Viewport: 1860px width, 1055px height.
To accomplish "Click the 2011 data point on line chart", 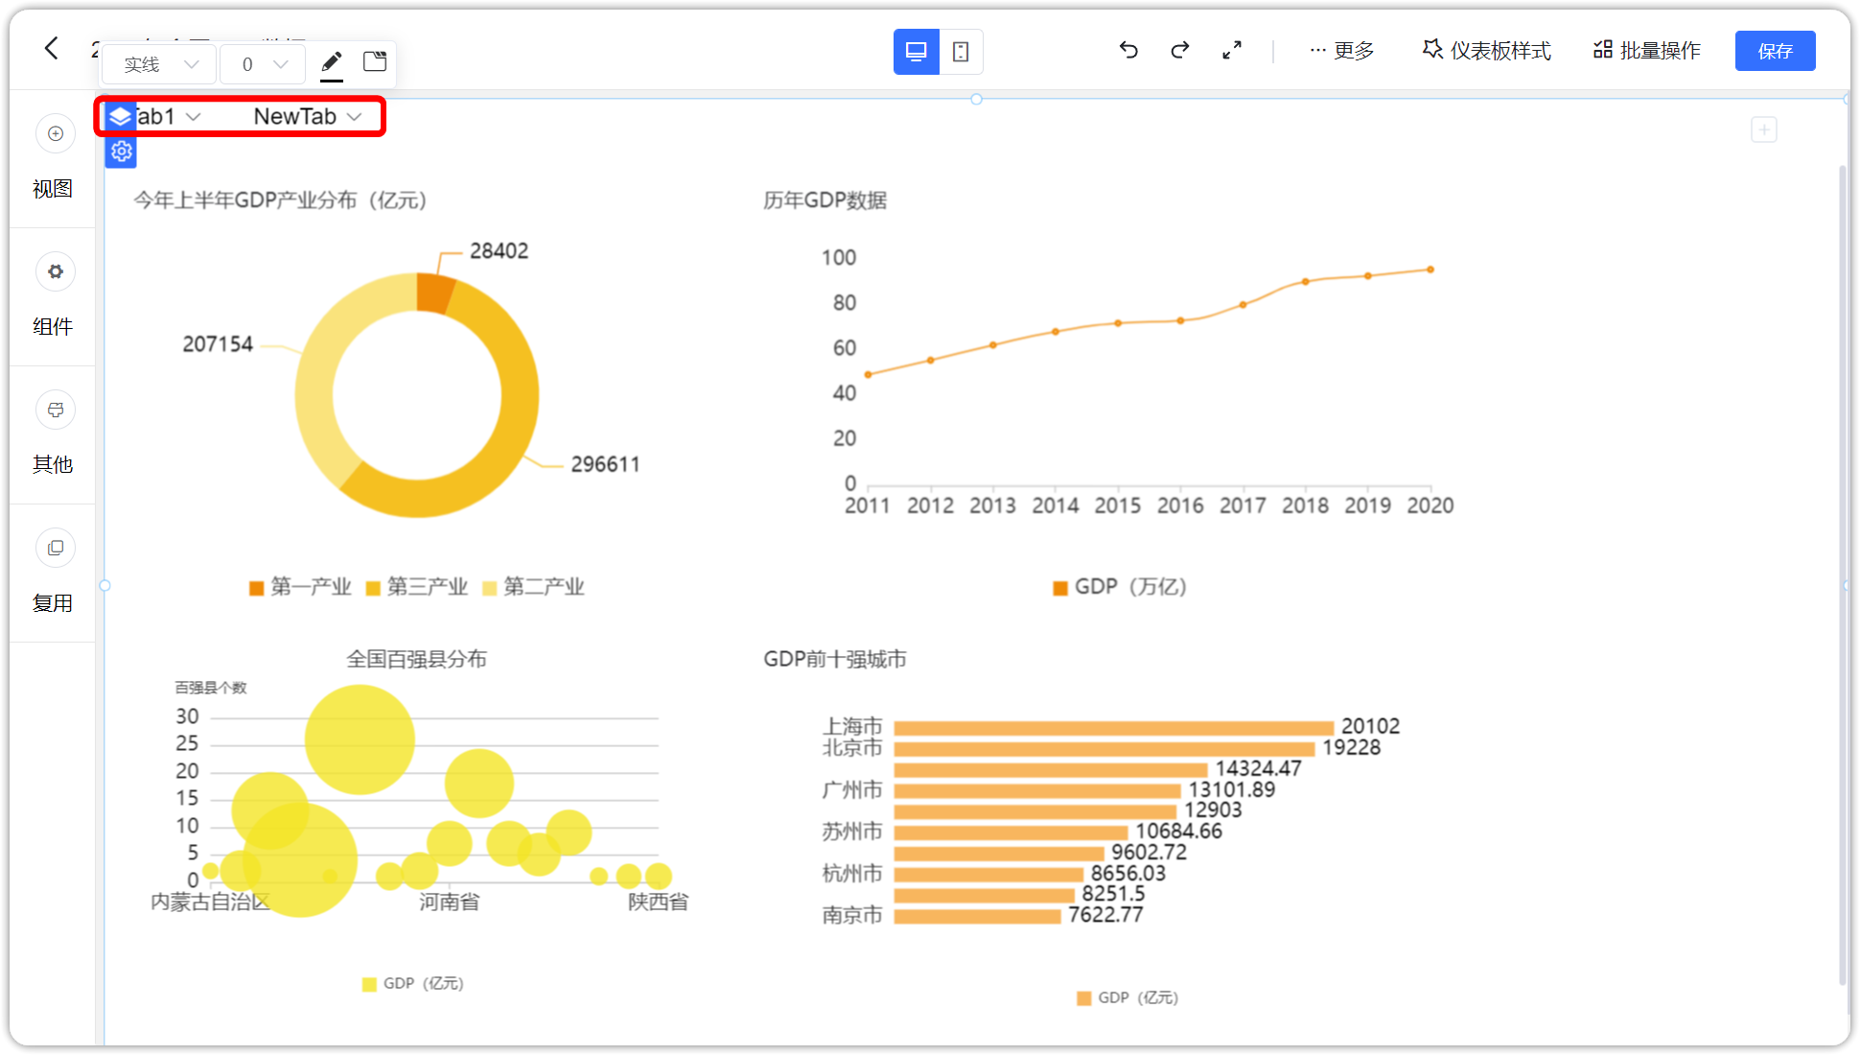I will coord(868,374).
